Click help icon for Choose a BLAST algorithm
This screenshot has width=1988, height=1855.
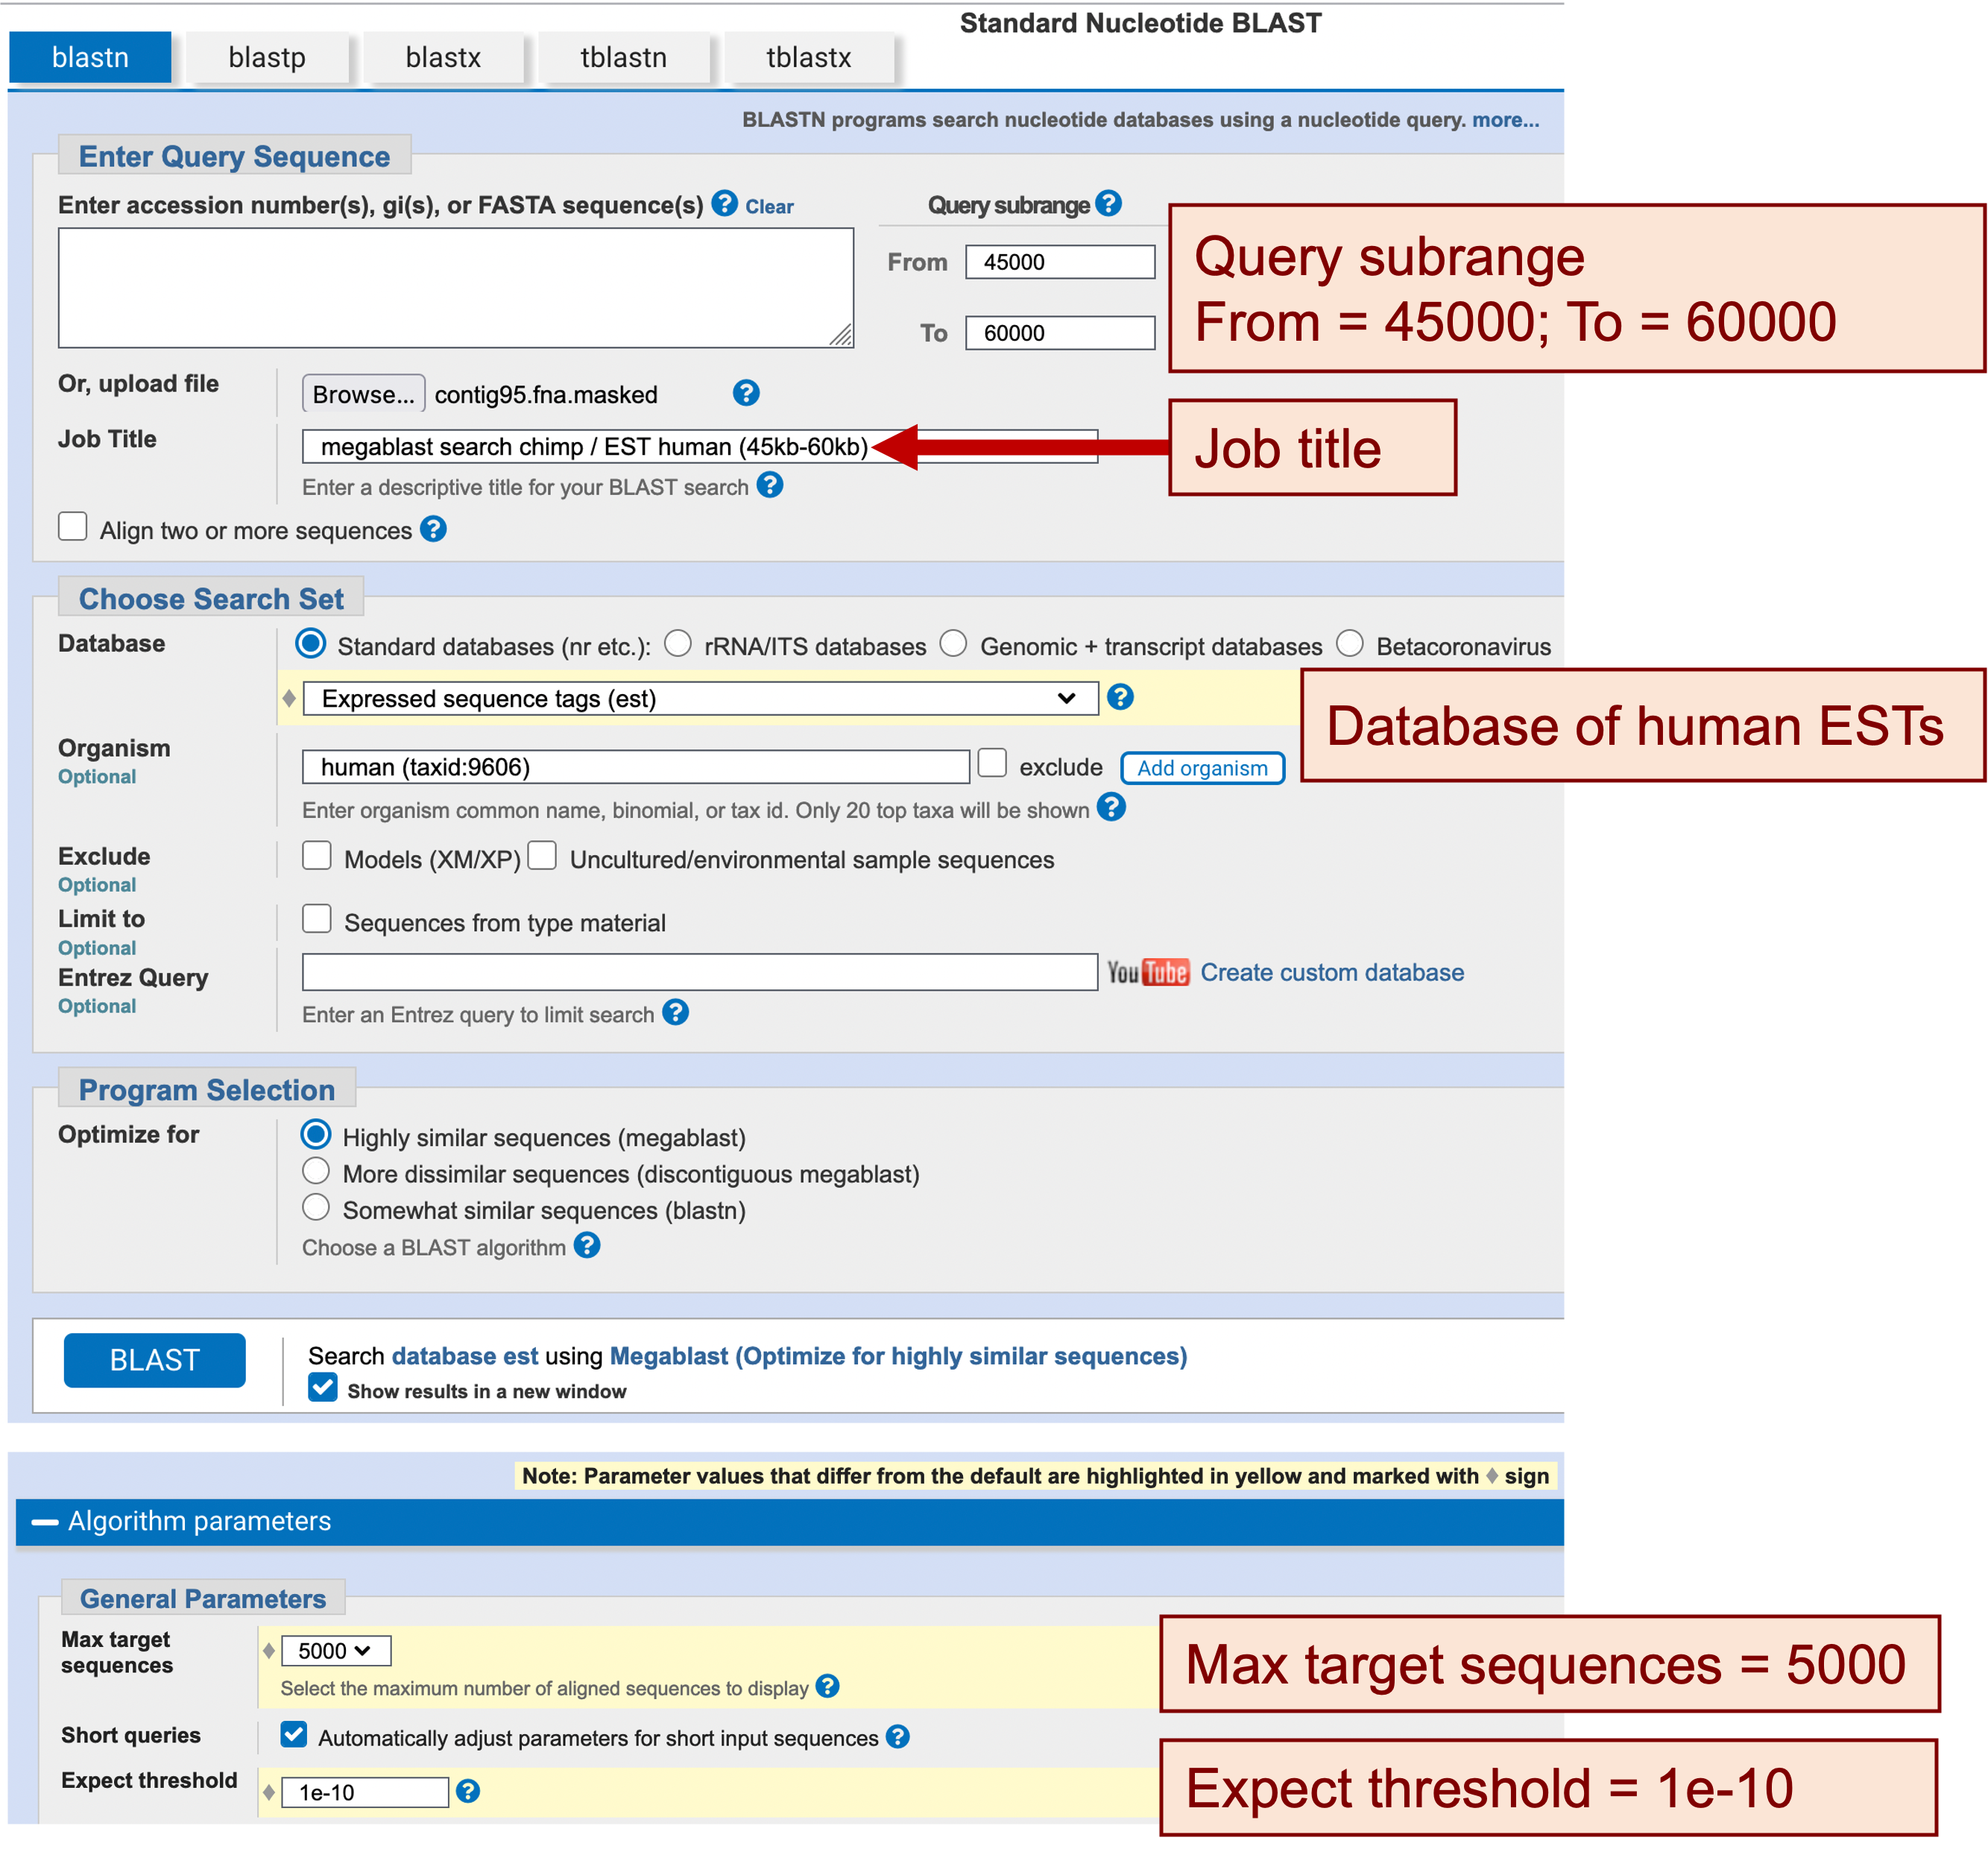pos(587,1245)
